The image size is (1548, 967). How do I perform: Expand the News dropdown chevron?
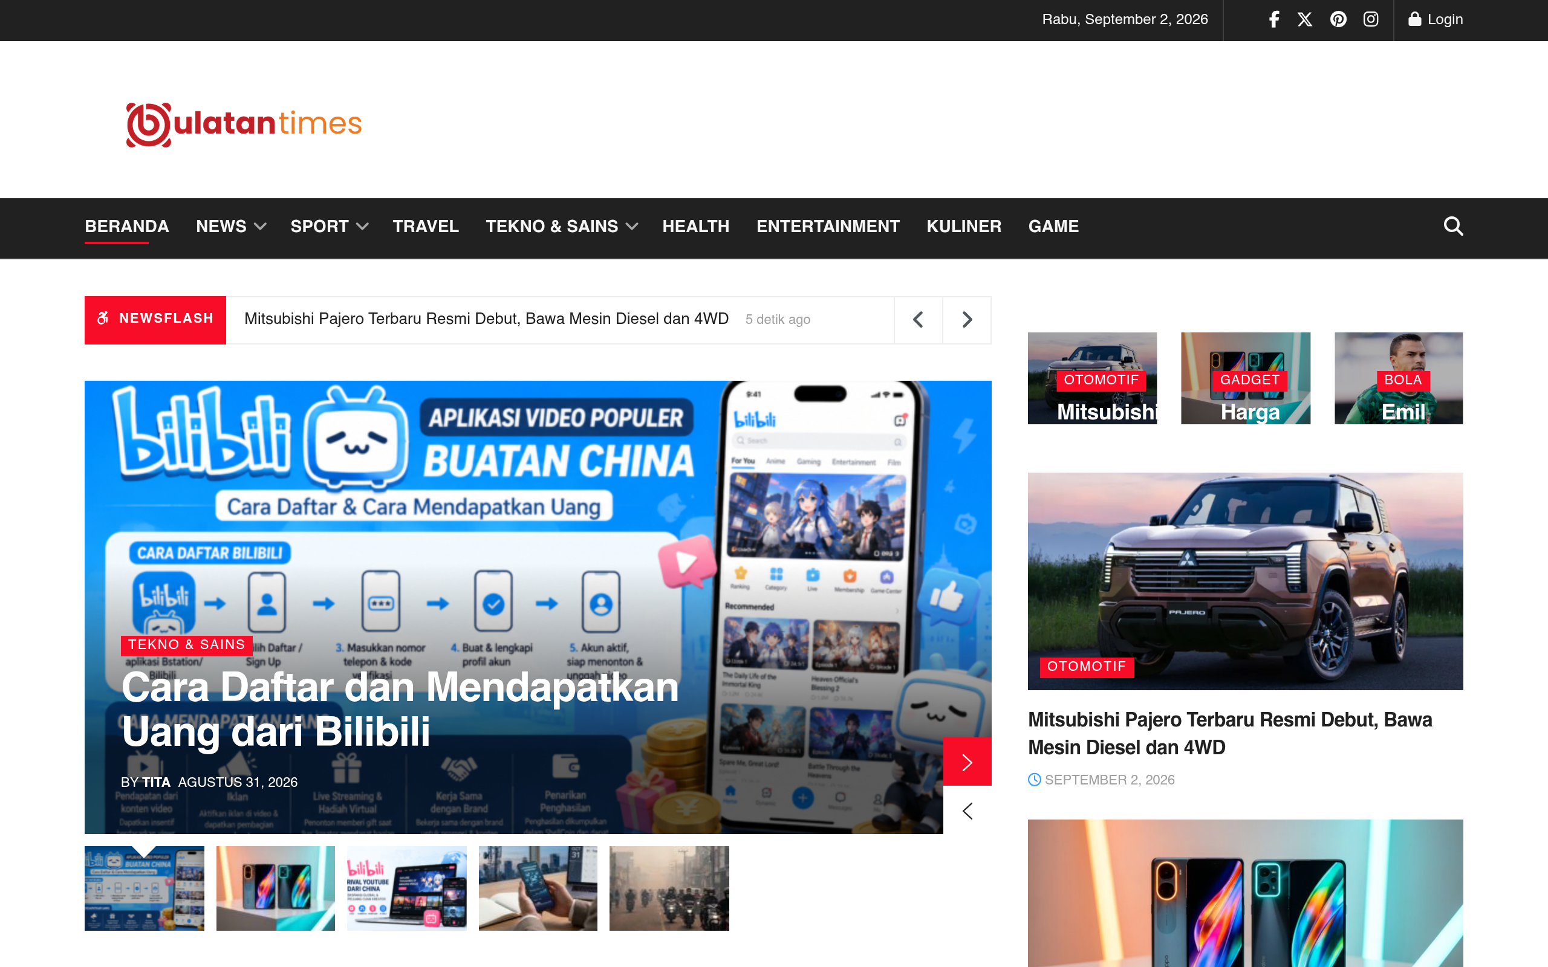pyautogui.click(x=259, y=227)
